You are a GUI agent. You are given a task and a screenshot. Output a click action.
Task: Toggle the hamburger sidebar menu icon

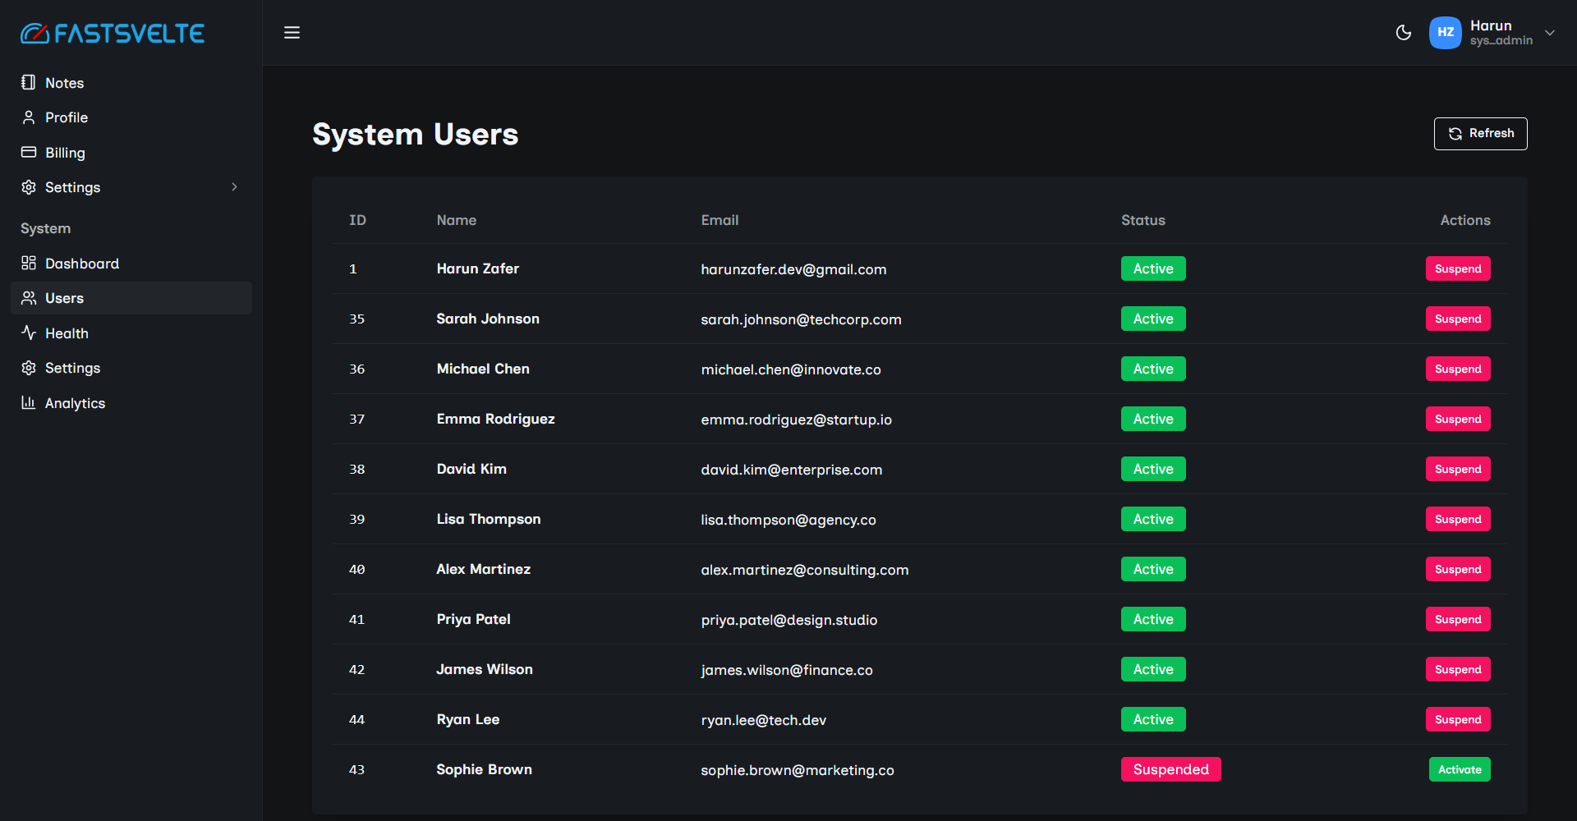(x=292, y=33)
